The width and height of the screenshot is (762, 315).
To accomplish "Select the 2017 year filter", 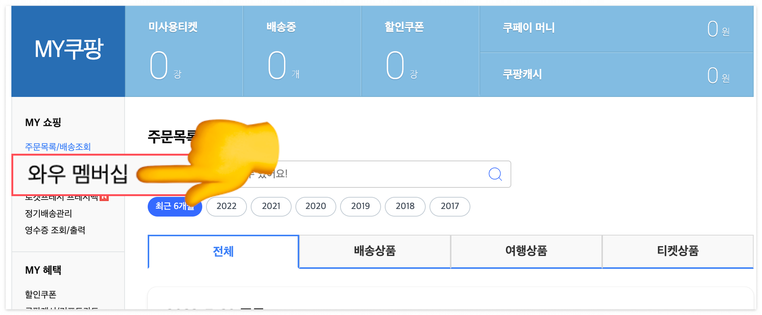I will coord(450,206).
